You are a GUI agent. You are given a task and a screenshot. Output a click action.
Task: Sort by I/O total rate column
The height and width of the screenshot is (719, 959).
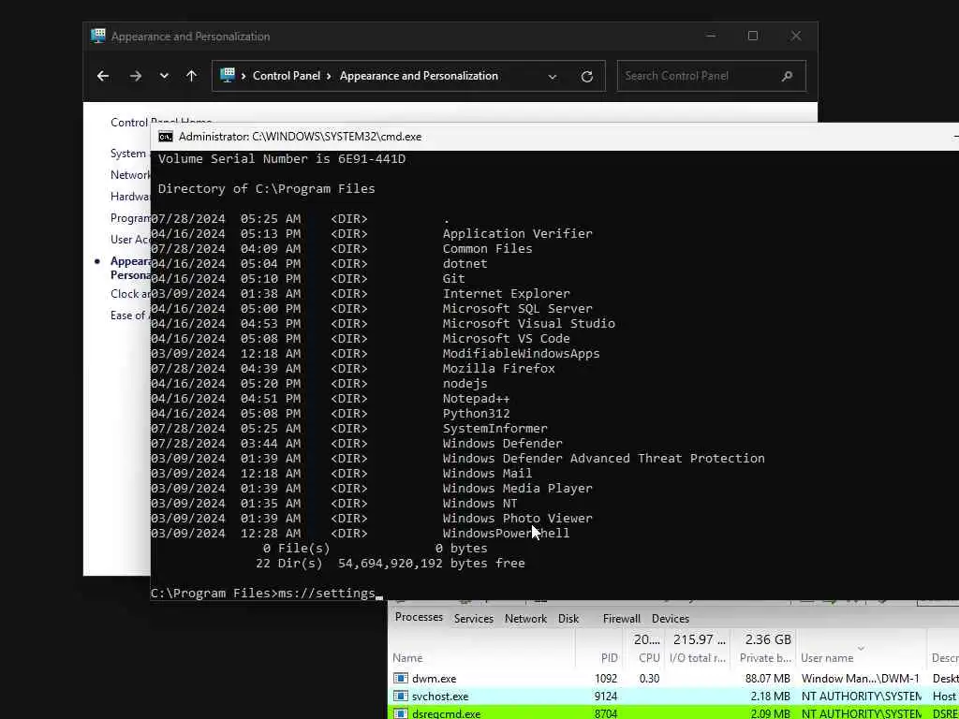click(x=699, y=658)
